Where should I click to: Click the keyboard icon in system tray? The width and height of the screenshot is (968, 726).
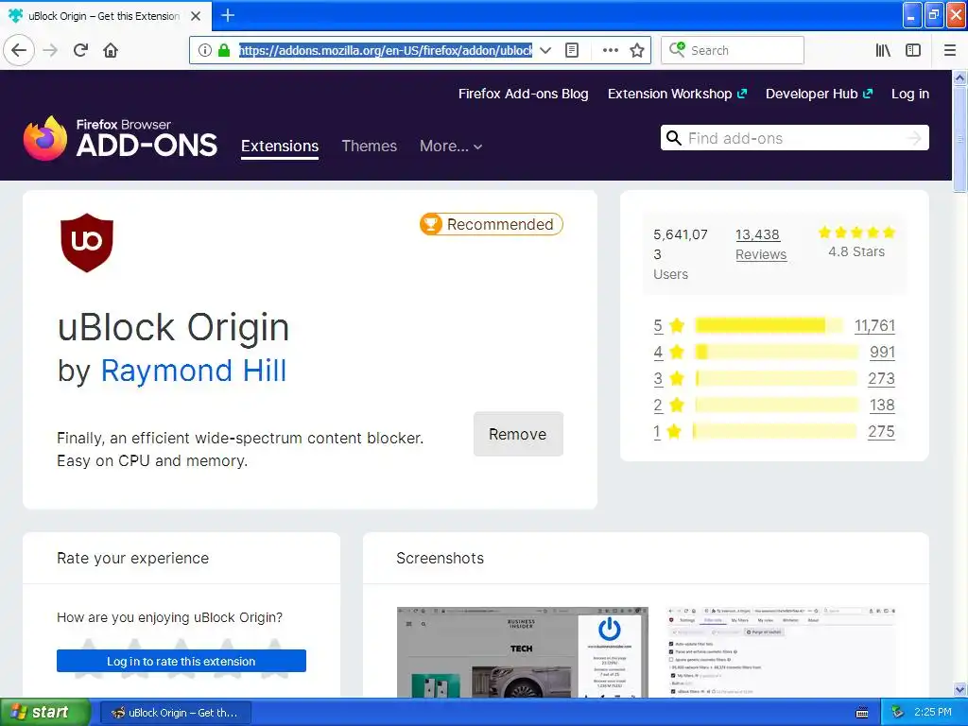point(862,713)
